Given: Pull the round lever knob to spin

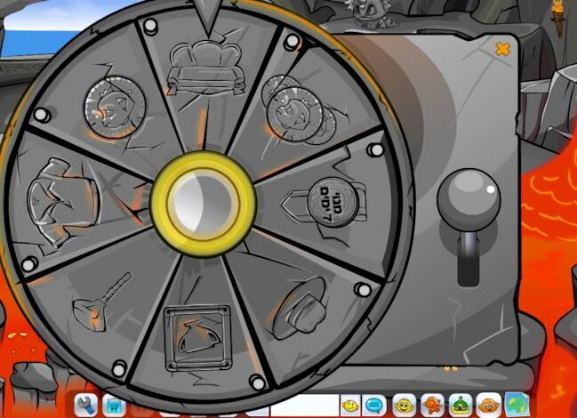Looking at the screenshot, I should [469, 200].
